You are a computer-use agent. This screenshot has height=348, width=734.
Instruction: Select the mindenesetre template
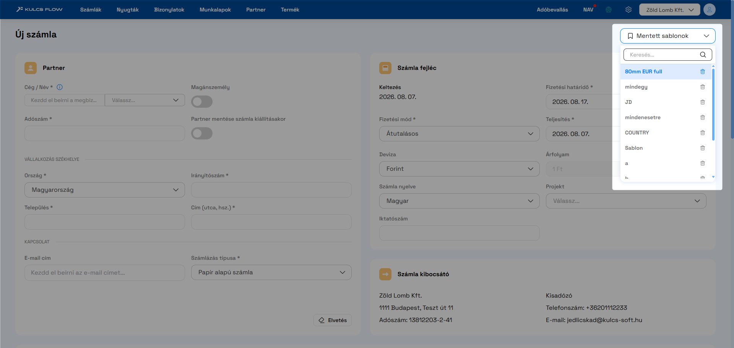(666, 117)
